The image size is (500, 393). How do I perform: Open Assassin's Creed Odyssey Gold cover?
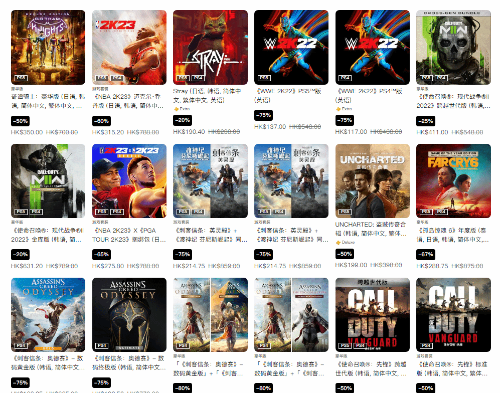(x=48, y=315)
